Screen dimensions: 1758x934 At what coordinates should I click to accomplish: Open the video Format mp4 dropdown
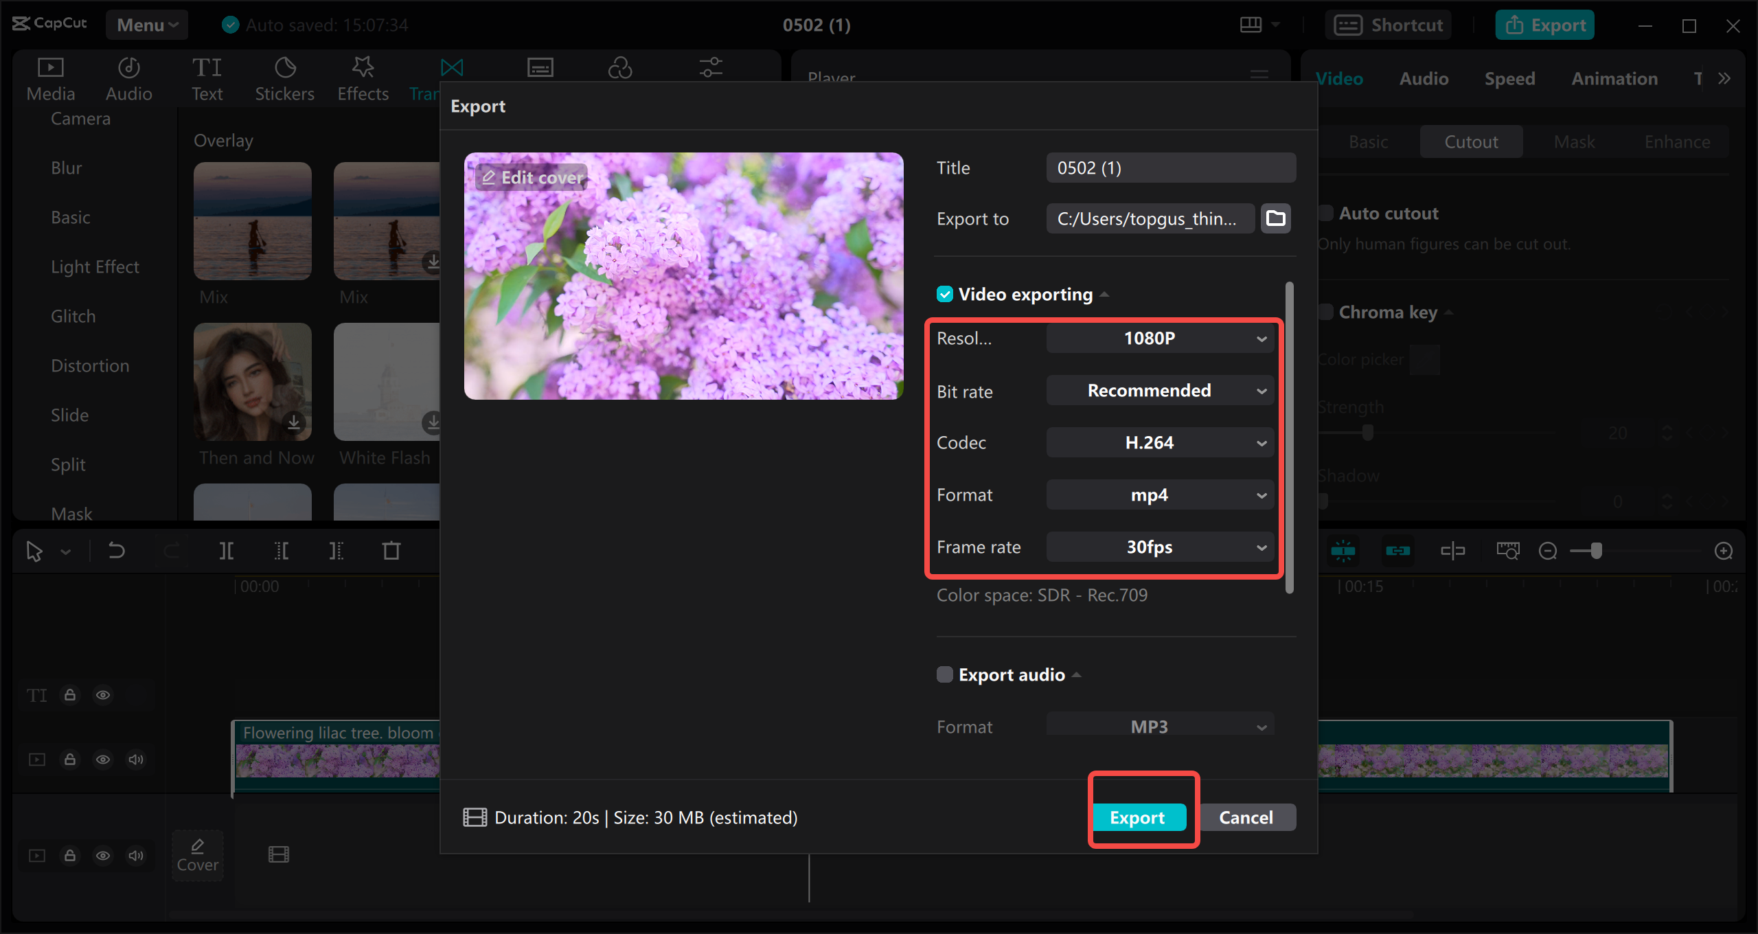1160,495
